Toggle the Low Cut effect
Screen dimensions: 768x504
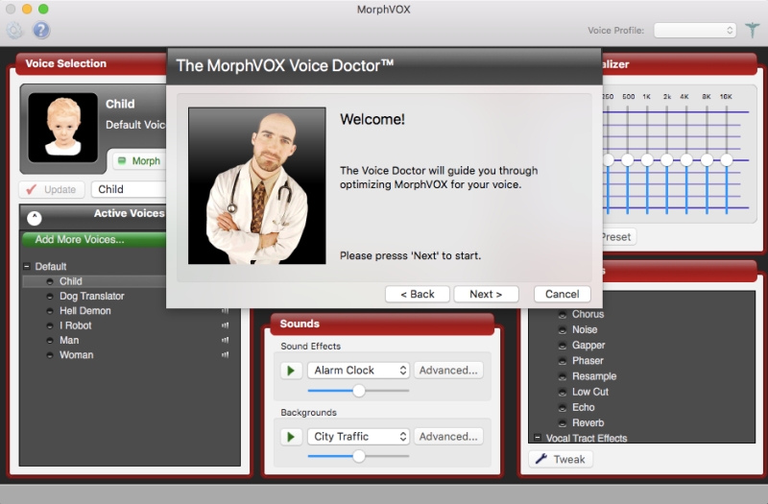pos(563,393)
